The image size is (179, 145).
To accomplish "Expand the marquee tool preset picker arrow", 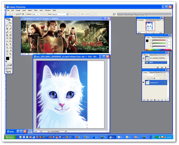I will 13,14.
